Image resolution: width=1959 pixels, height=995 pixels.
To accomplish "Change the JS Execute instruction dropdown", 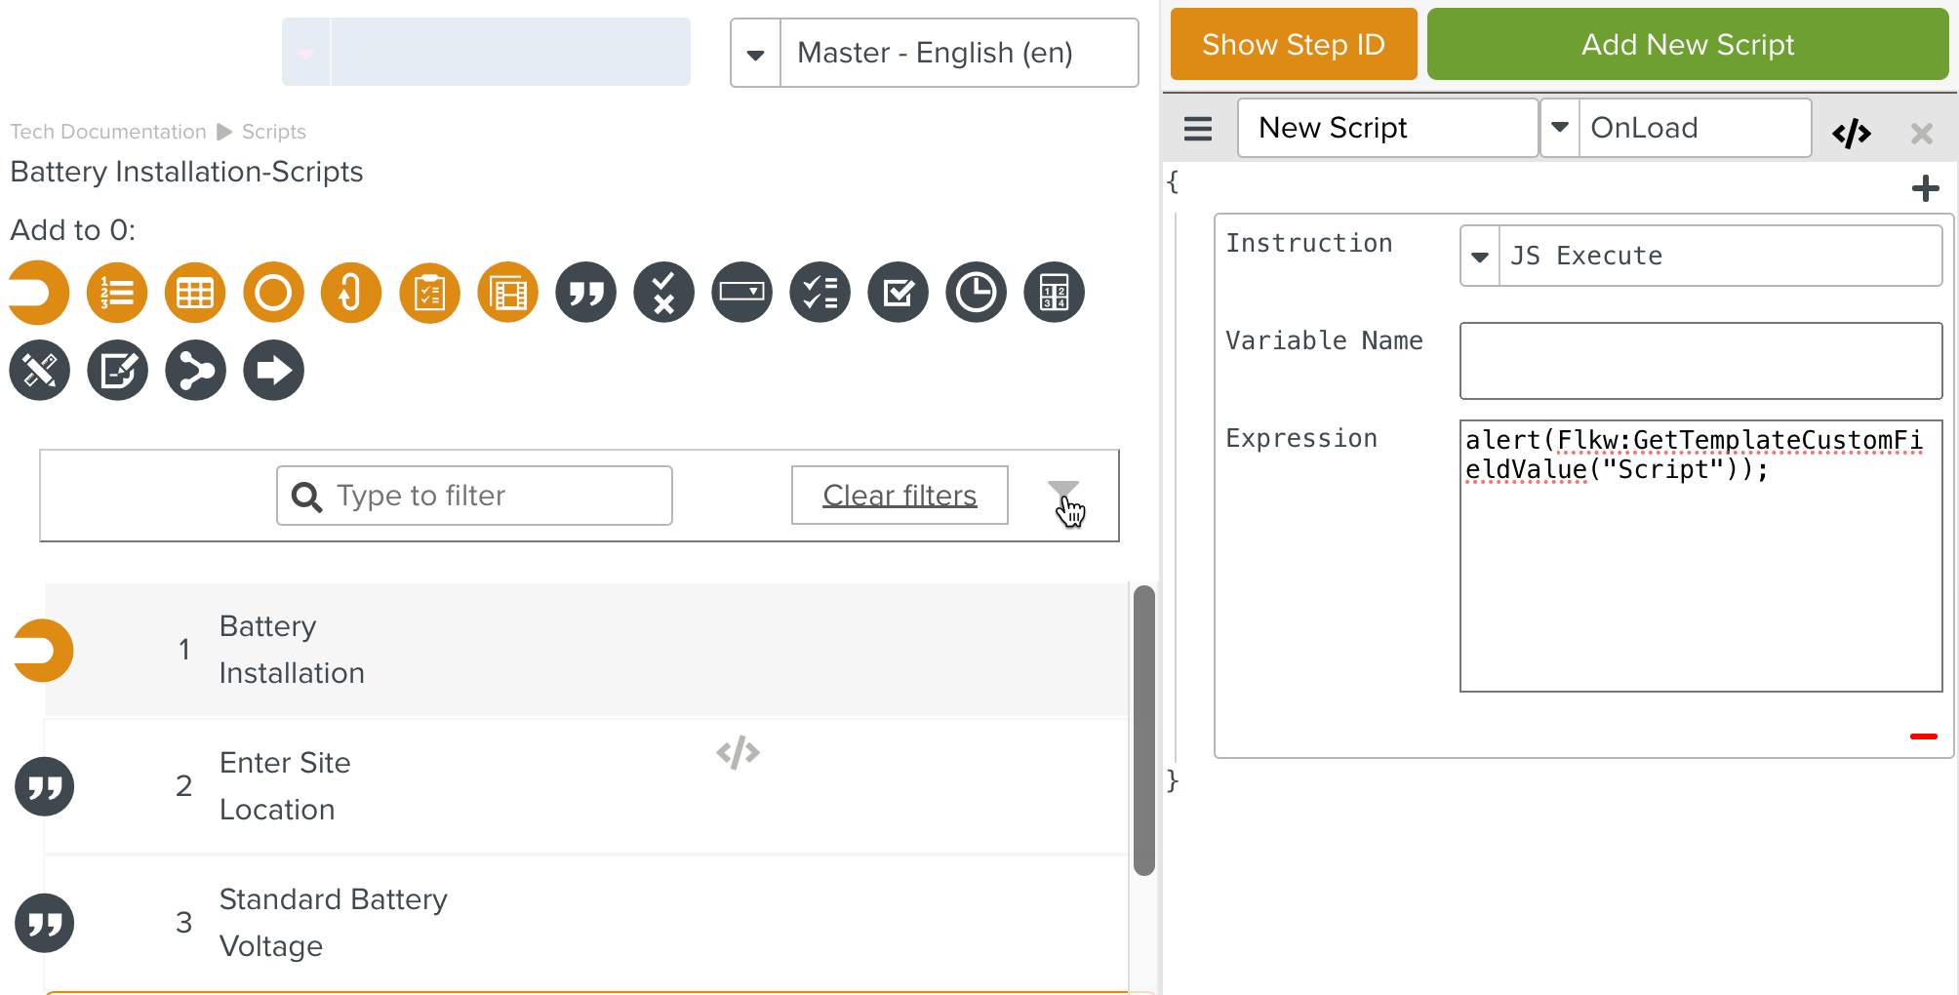I will pos(1479,256).
